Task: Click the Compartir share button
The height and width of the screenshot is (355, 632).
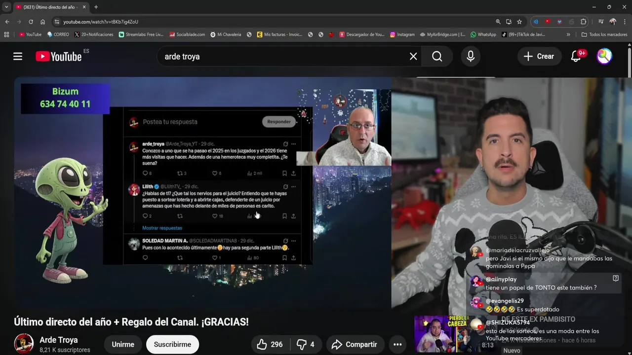Action: 355,345
